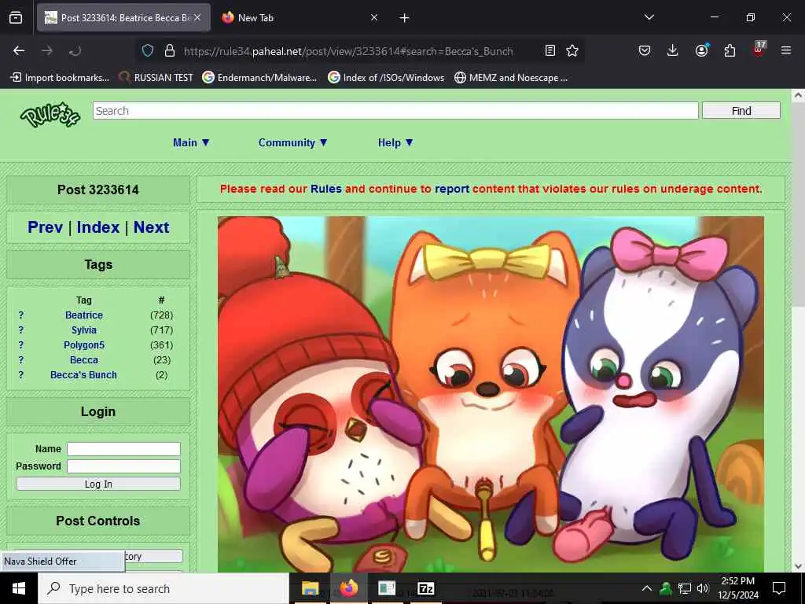Open Firefox View
The image size is (805, 604).
[x=16, y=18]
